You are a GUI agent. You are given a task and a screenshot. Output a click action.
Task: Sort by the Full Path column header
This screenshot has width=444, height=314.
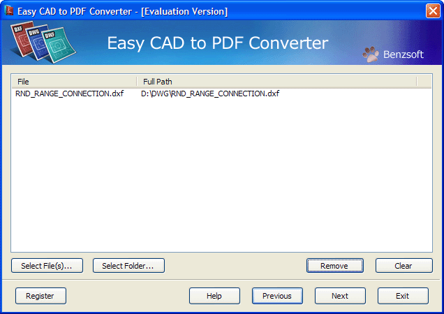[276, 82]
